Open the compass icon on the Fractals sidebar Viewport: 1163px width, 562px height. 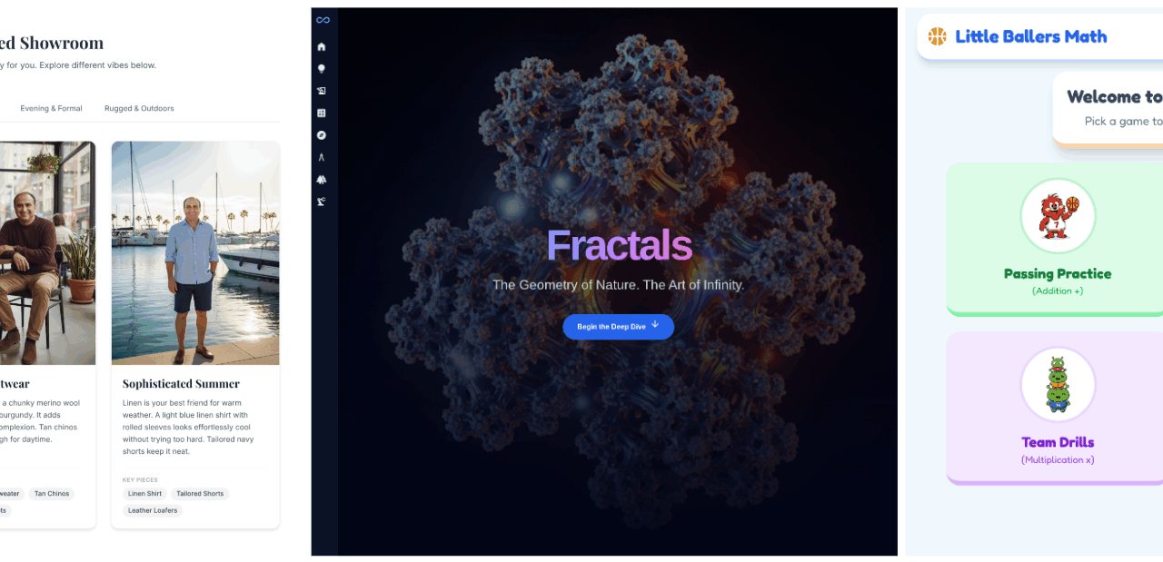click(321, 134)
